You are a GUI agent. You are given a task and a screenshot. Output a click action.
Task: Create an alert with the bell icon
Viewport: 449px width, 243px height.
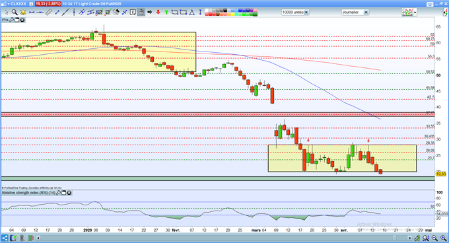(23, 12)
